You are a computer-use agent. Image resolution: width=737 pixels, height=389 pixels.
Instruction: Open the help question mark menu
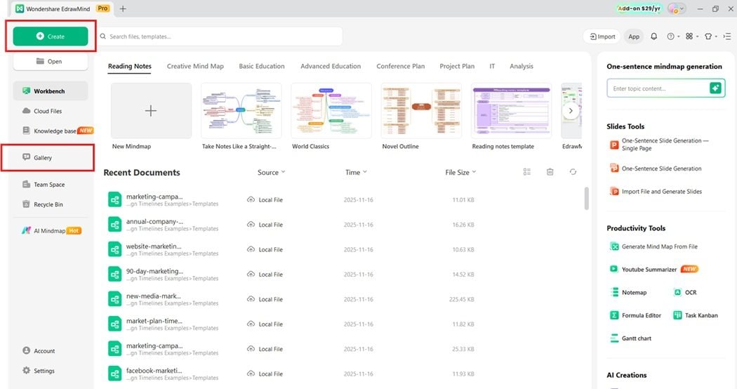(x=673, y=37)
